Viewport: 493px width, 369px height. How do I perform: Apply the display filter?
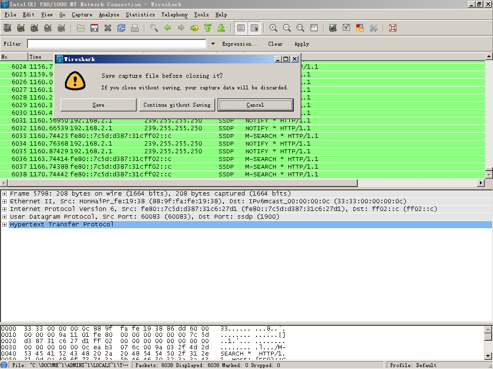point(302,44)
